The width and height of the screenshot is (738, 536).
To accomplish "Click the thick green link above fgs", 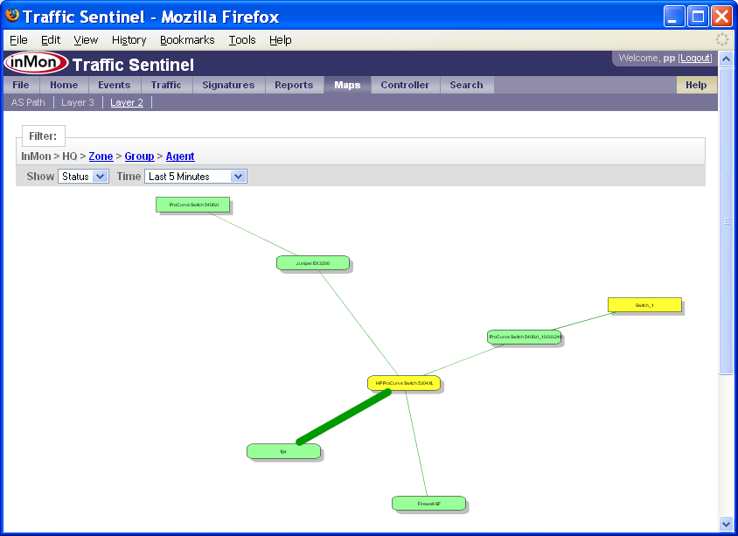I will [x=344, y=417].
